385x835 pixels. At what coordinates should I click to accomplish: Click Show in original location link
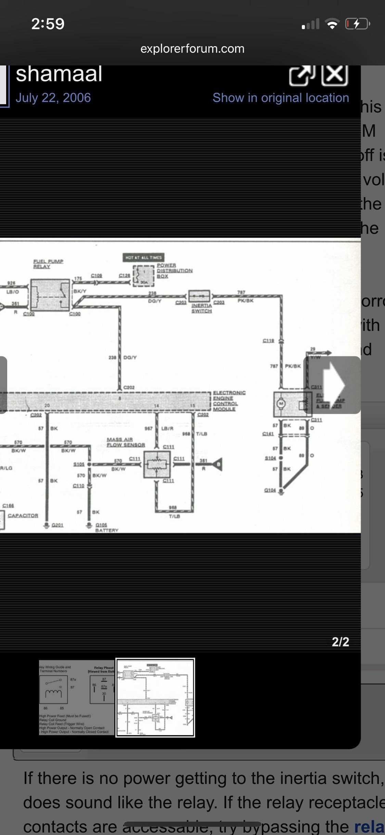pyautogui.click(x=281, y=98)
